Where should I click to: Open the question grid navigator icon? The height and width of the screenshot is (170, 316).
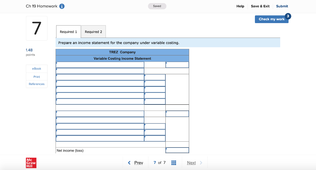pos(174,163)
